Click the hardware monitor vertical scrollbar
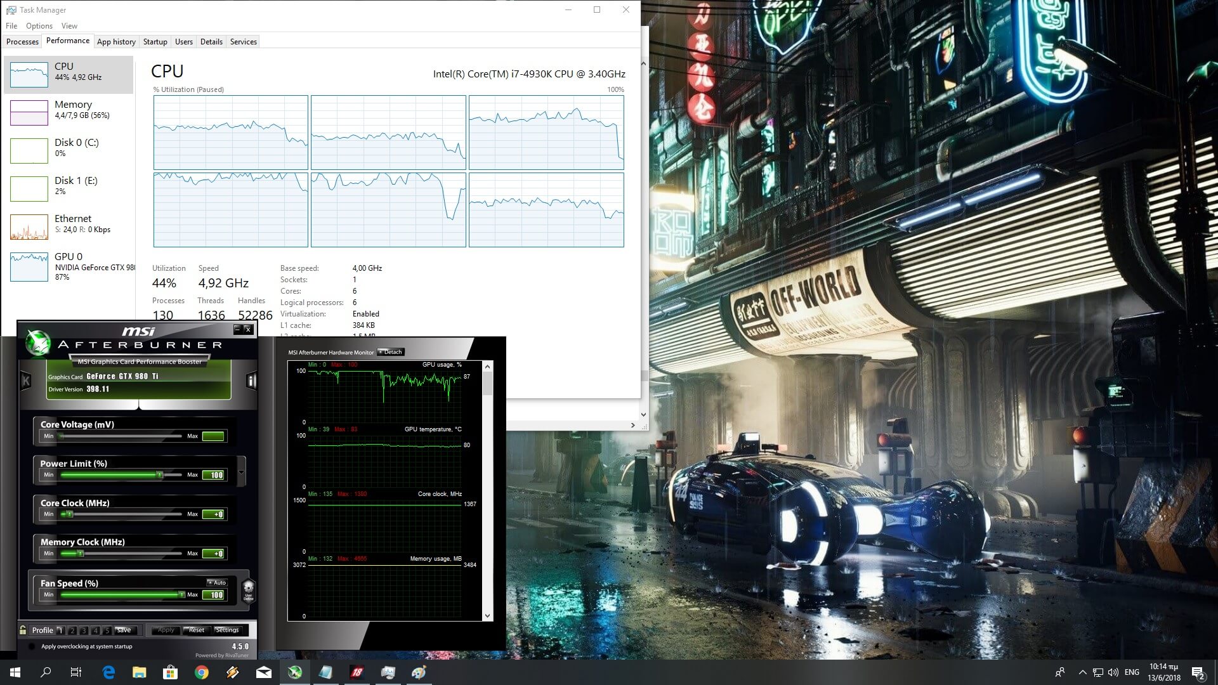 (487, 384)
